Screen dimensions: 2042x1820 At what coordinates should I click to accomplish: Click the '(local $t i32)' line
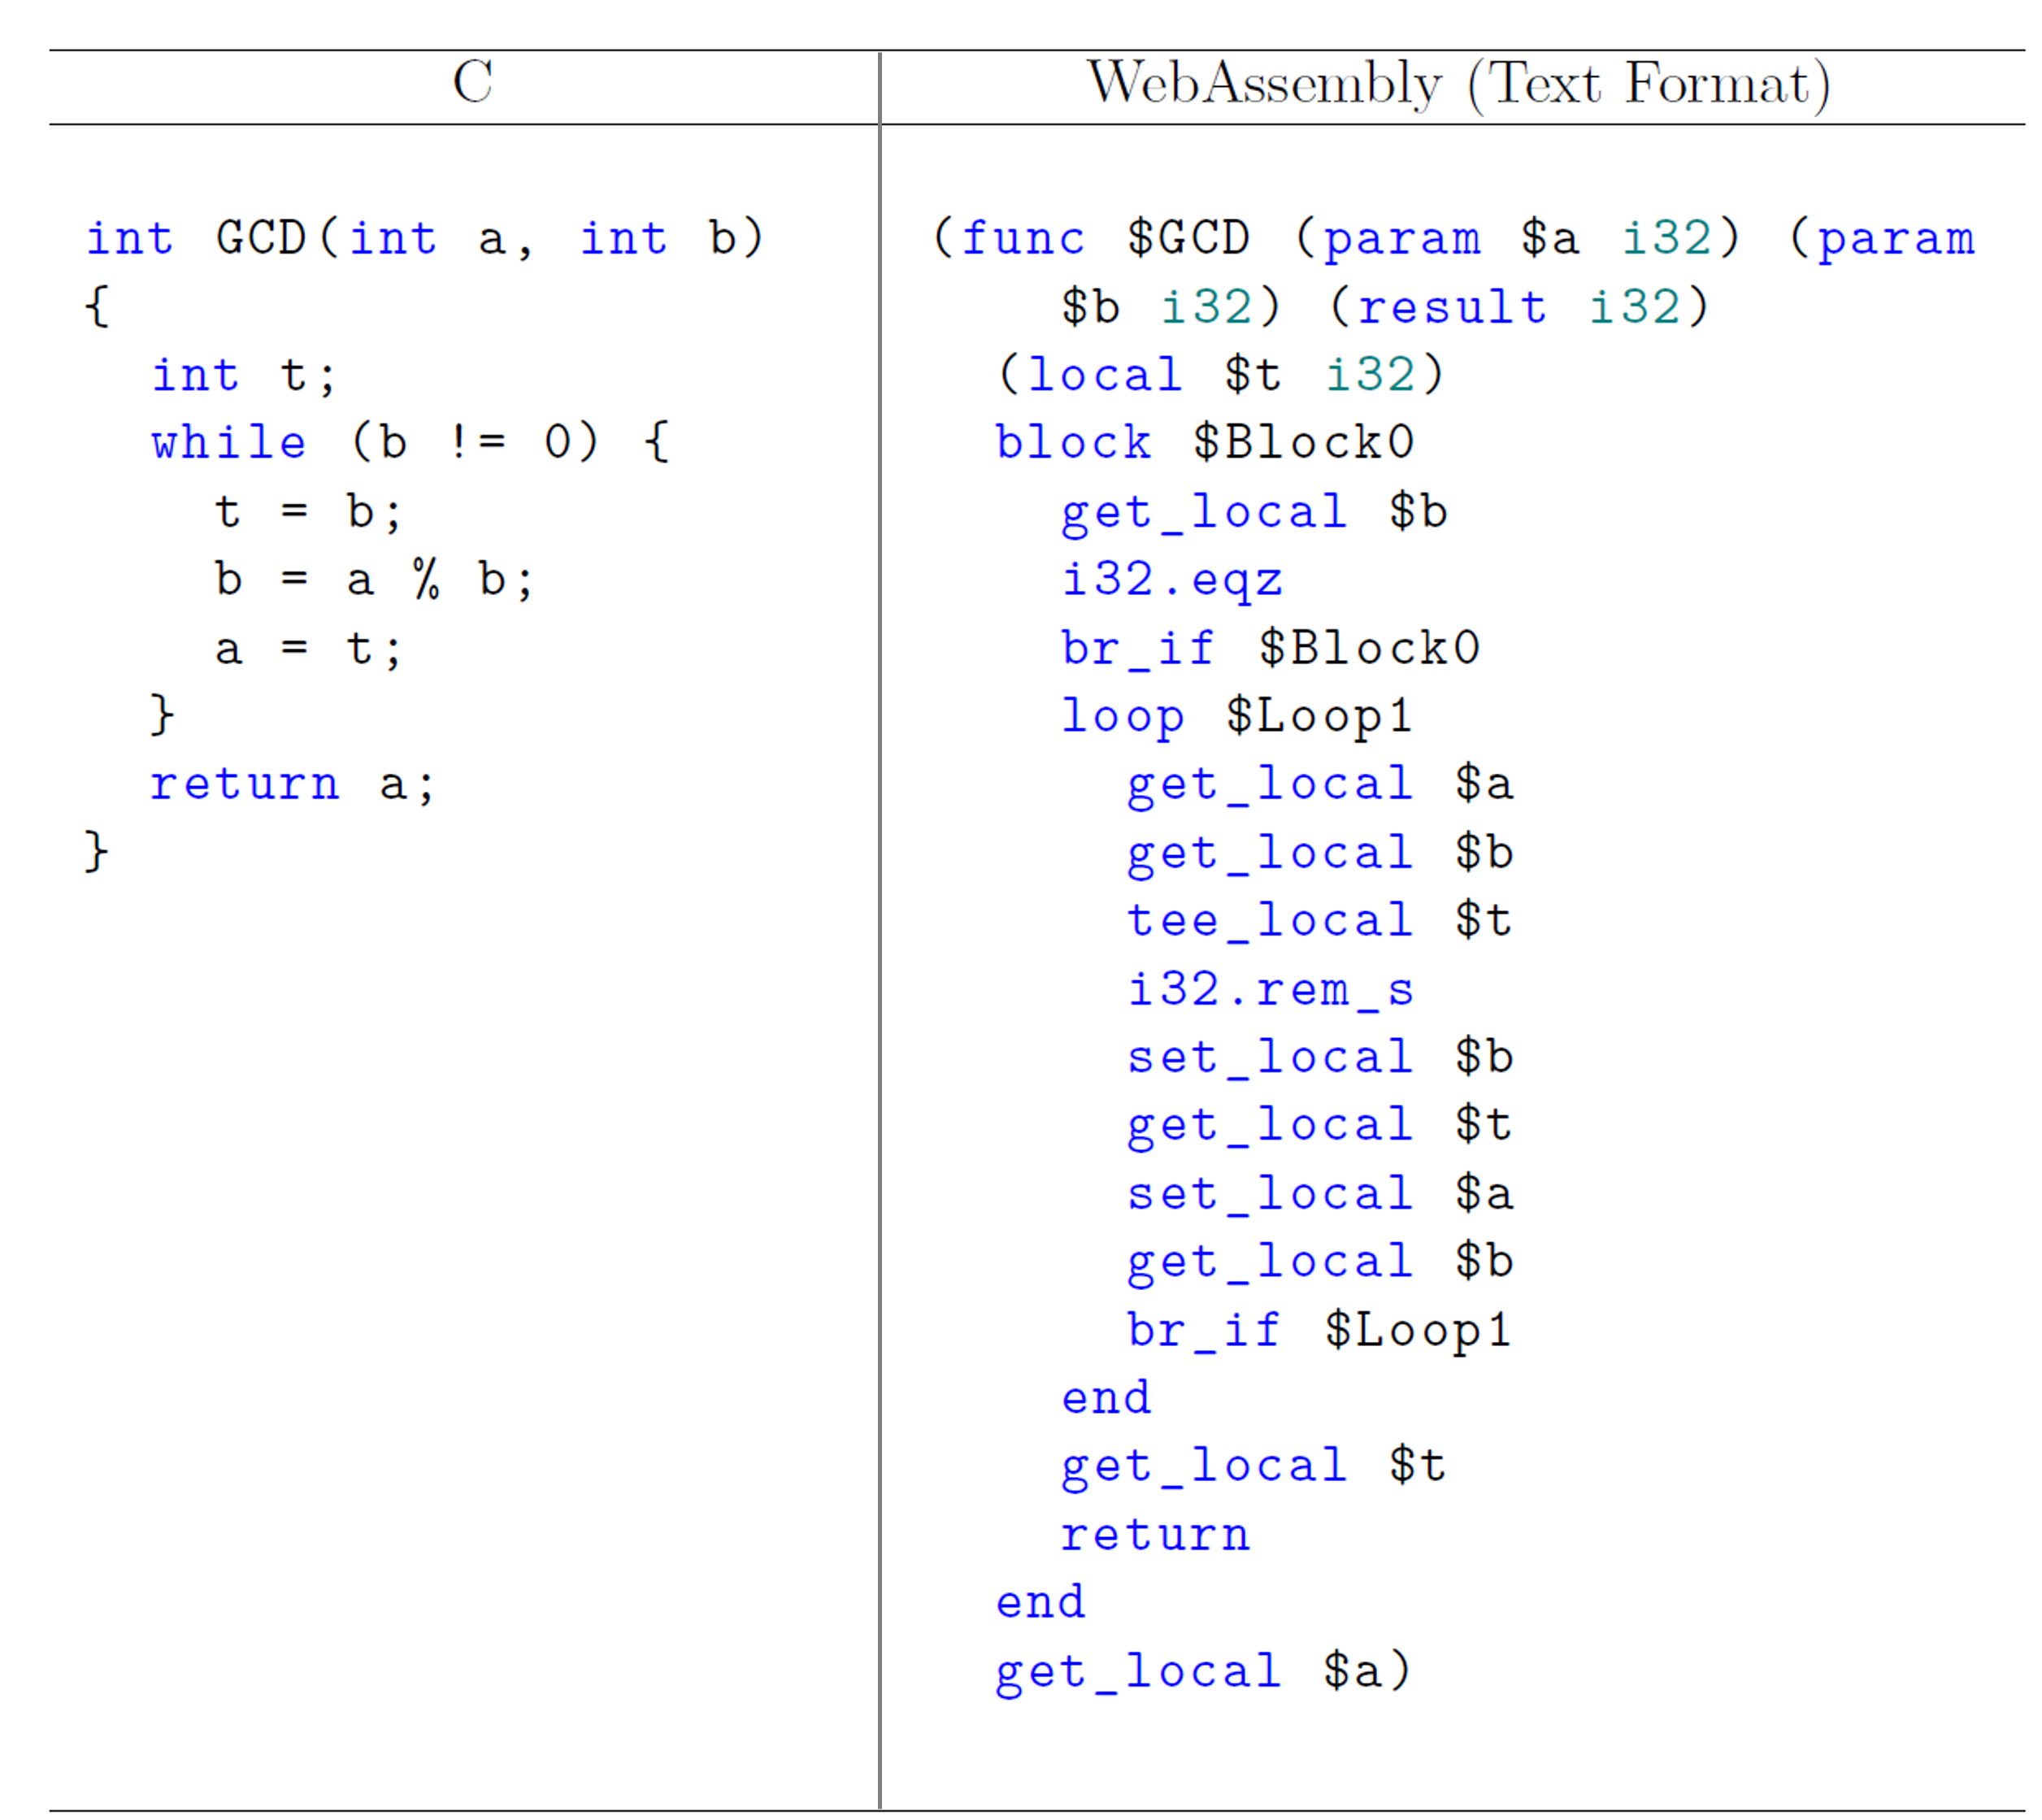(x=1220, y=375)
